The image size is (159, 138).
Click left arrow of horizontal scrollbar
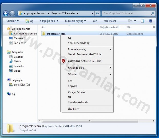(40, 121)
